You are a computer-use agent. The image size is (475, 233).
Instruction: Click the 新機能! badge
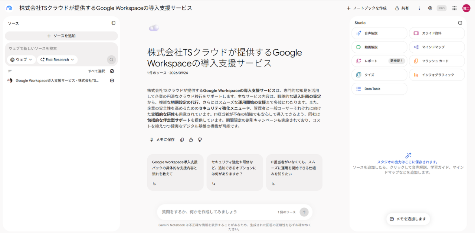coord(396,61)
